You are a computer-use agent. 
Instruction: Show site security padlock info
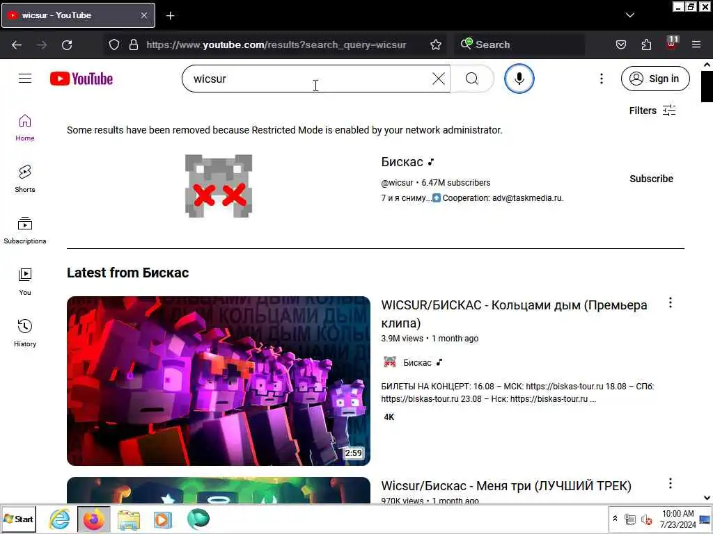[x=133, y=44]
